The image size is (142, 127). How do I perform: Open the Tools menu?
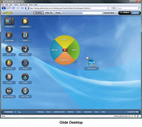[31, 5]
